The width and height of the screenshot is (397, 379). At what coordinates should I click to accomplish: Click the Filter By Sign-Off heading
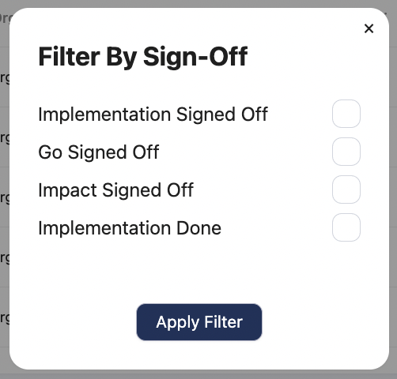coord(143,57)
